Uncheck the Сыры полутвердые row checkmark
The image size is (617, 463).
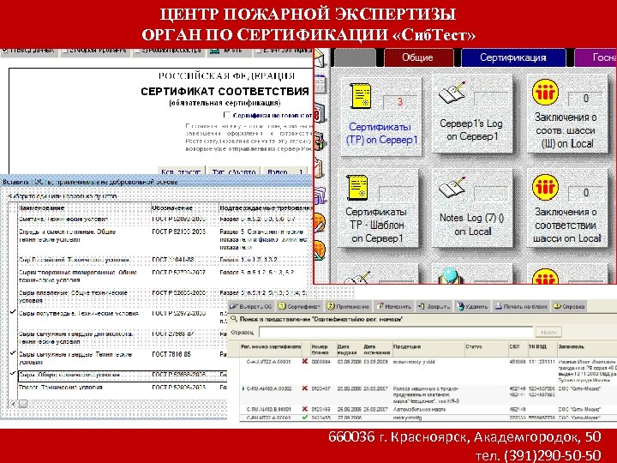(13, 312)
